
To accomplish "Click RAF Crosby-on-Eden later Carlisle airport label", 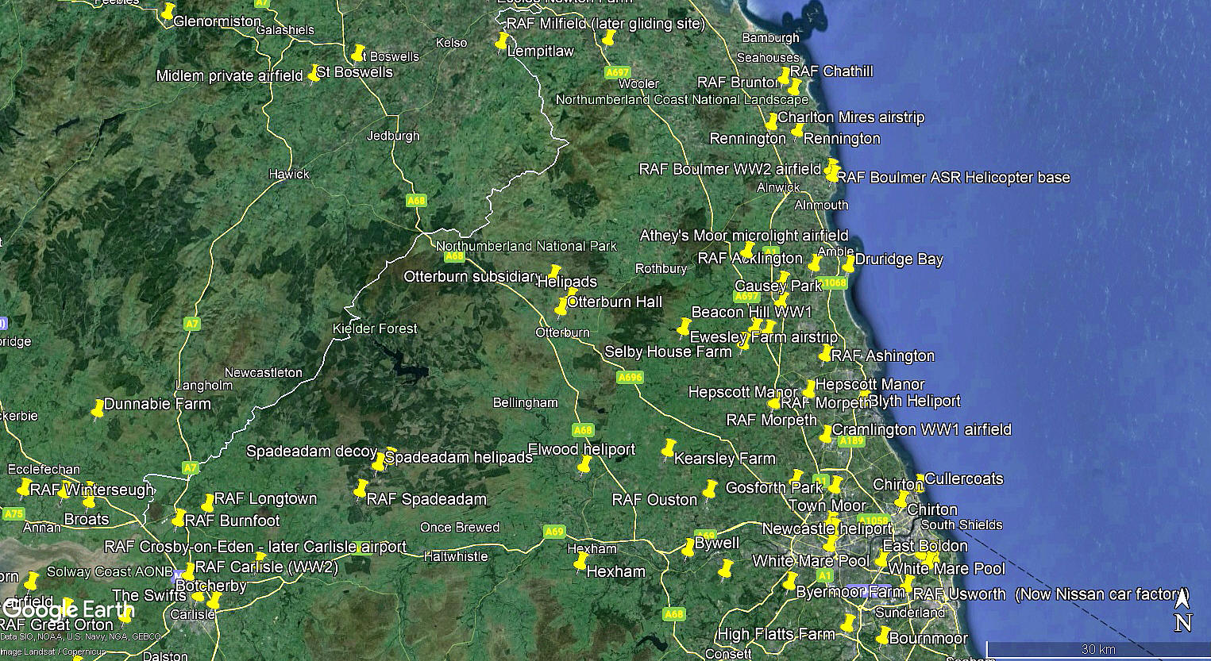I will pos(255,547).
